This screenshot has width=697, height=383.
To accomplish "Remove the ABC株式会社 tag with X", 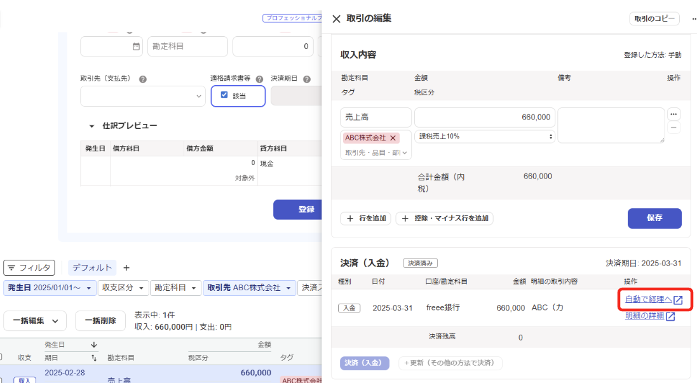I will (x=393, y=138).
